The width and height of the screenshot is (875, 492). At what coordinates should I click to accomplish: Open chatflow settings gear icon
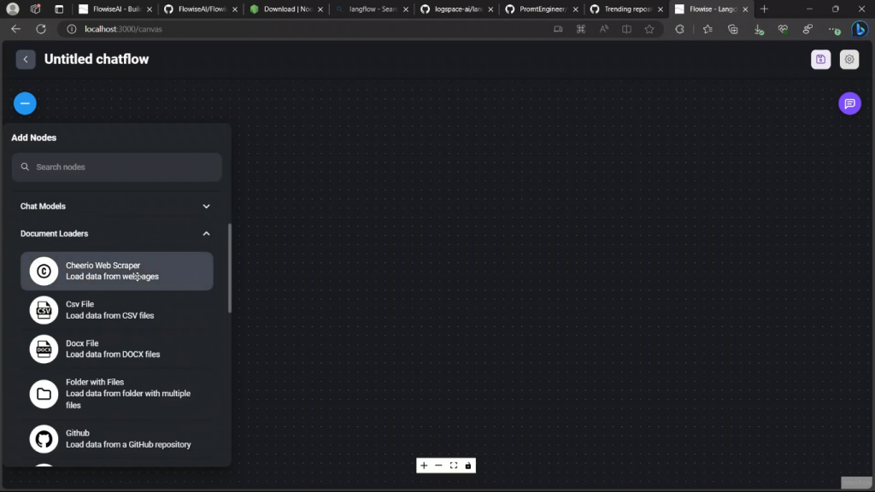(849, 59)
